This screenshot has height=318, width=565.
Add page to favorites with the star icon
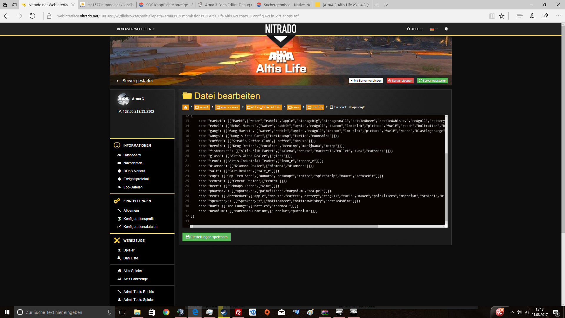point(502,16)
